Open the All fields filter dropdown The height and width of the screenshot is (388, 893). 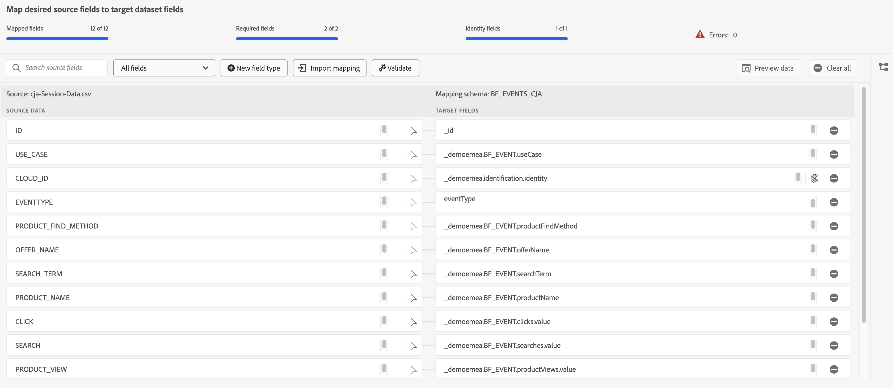164,68
